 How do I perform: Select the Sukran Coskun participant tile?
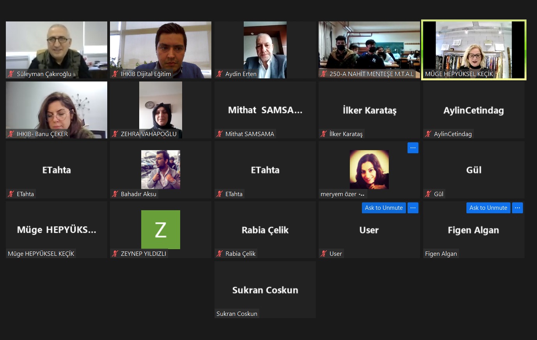click(265, 290)
